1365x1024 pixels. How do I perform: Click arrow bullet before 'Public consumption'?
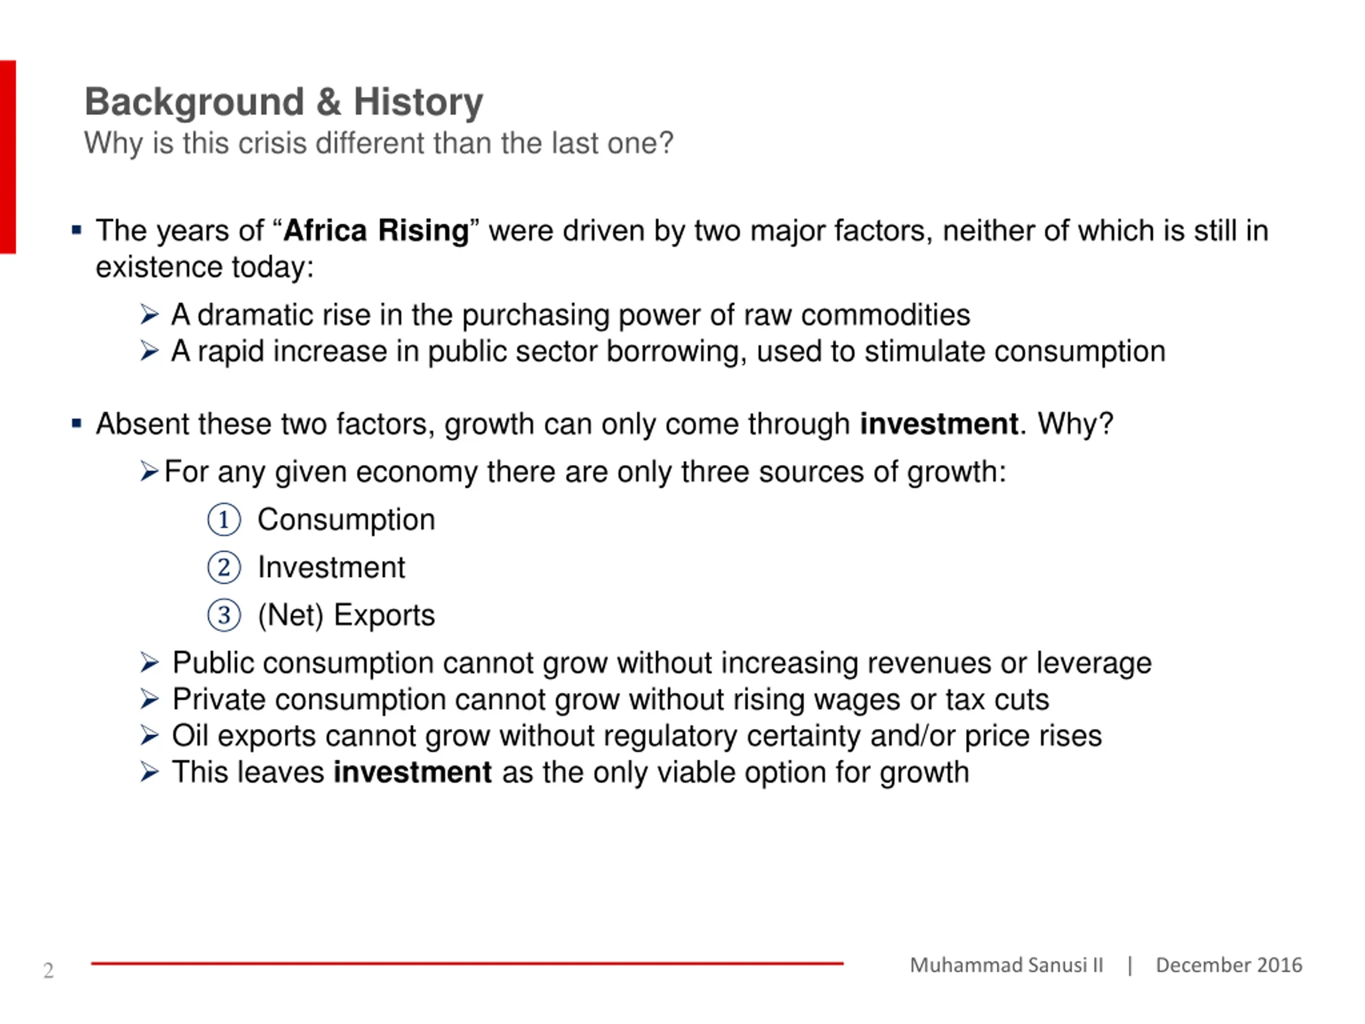click(149, 663)
